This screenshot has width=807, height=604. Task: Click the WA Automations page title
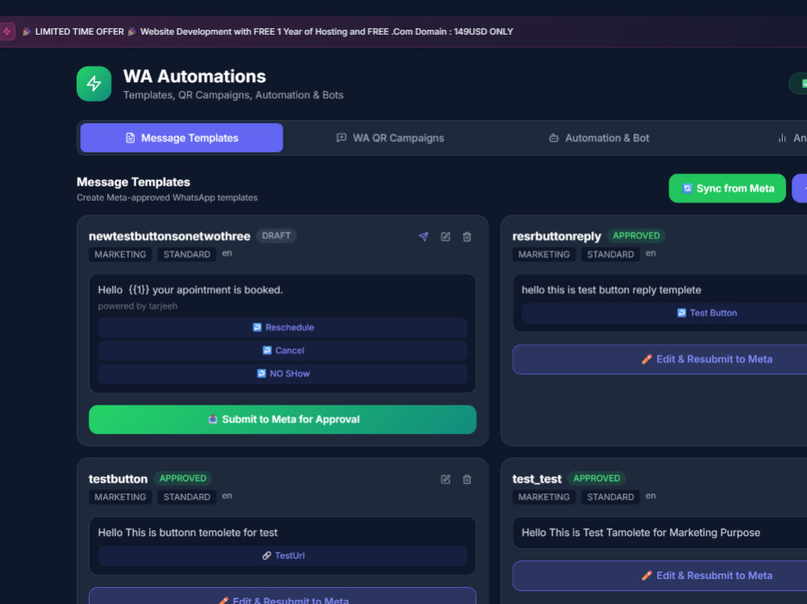(x=194, y=76)
